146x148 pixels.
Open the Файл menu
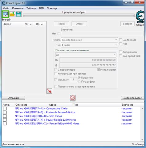tap(6, 8)
